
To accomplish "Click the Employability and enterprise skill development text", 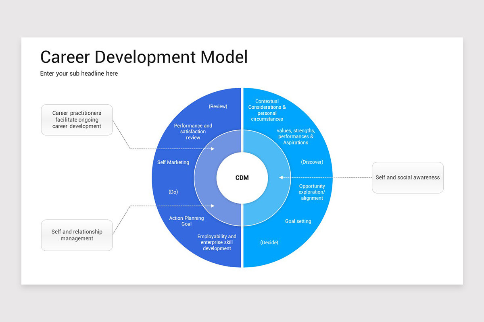I will tap(217, 242).
